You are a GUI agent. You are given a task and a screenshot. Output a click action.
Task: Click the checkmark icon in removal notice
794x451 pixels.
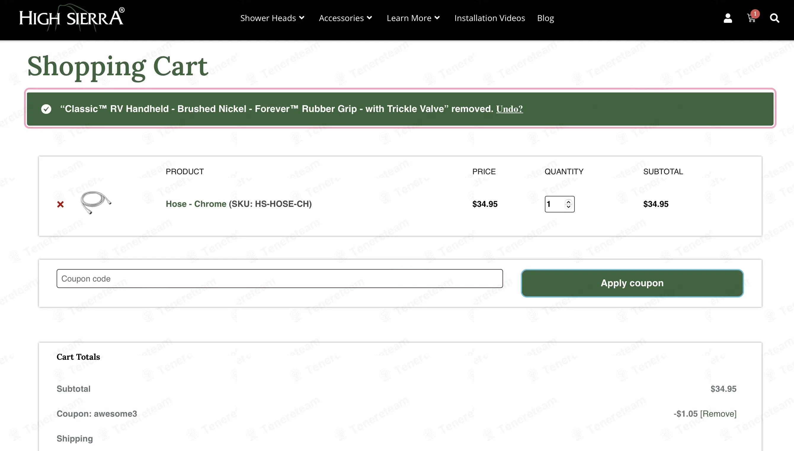(46, 109)
